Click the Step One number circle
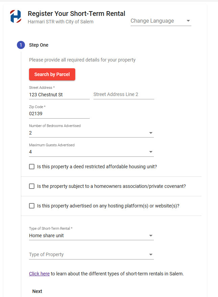This screenshot has height=297, width=218. click(21, 45)
